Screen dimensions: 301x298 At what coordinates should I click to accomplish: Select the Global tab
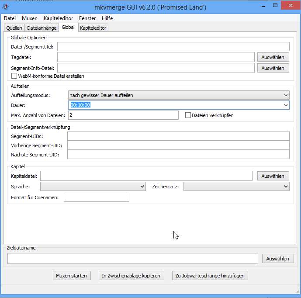click(x=68, y=27)
